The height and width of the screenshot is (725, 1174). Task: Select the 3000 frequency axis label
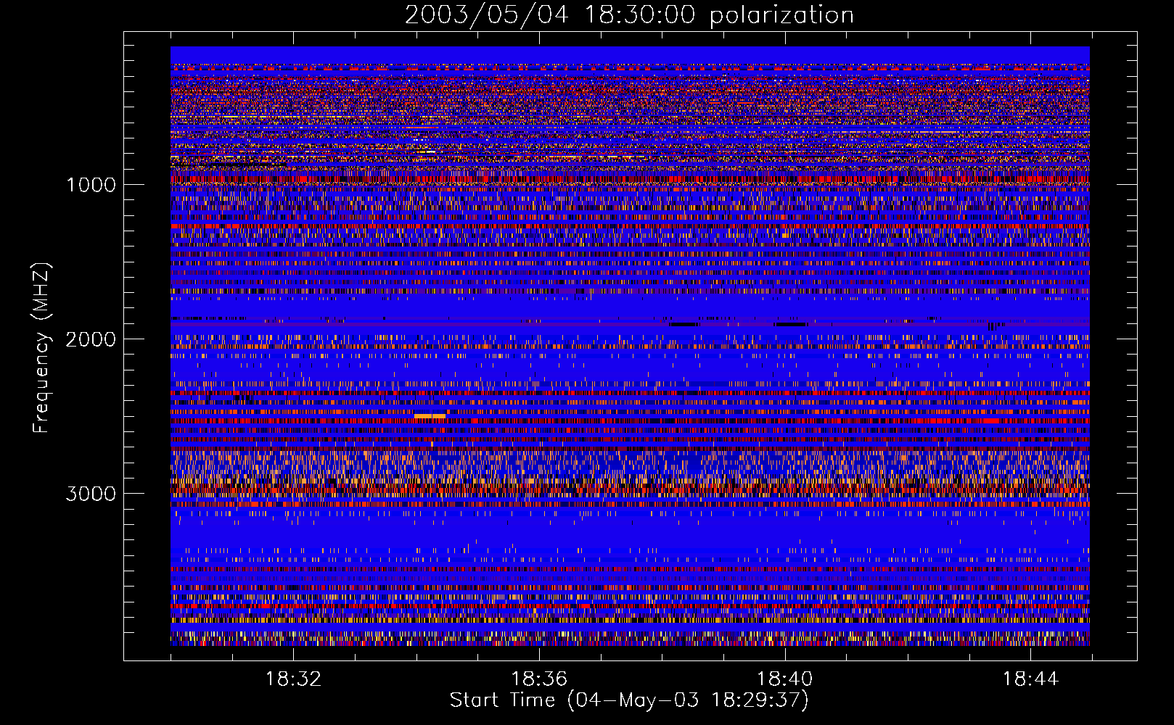pyautogui.click(x=91, y=494)
